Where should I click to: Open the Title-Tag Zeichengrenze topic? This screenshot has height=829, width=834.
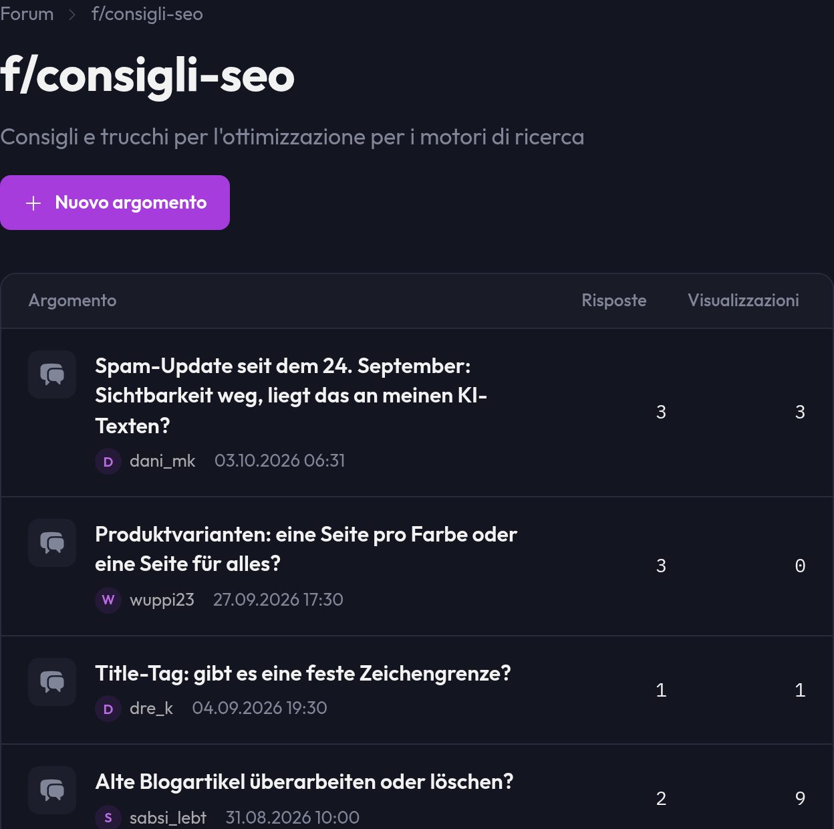303,673
